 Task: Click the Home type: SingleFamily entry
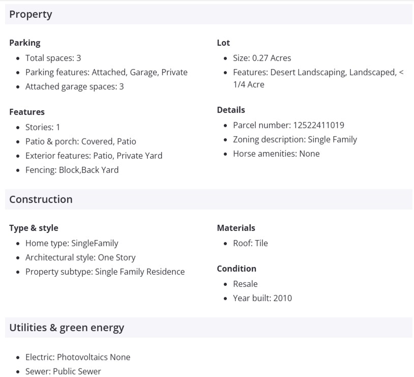pyautogui.click(x=72, y=243)
